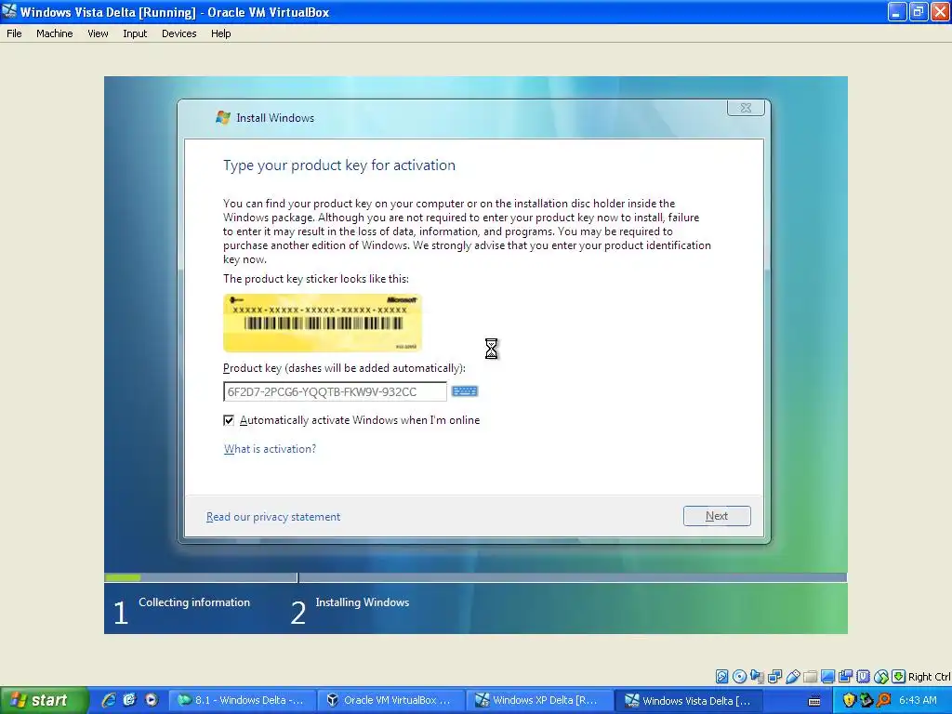Click the VirtualBox window title bar icon

(9, 11)
